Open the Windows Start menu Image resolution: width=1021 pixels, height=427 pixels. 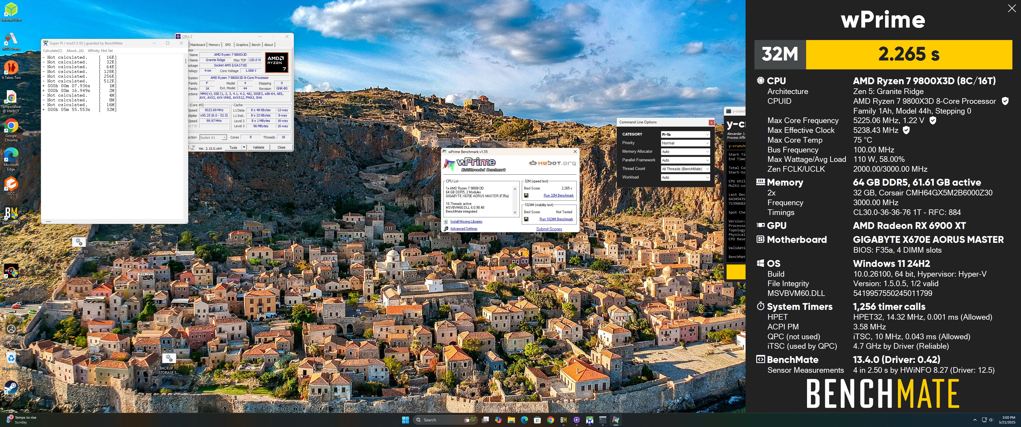point(405,420)
